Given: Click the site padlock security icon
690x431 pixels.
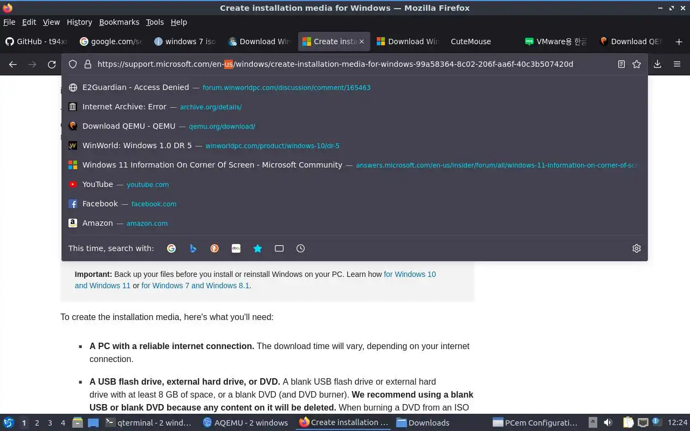Looking at the screenshot, I should [x=88, y=64].
